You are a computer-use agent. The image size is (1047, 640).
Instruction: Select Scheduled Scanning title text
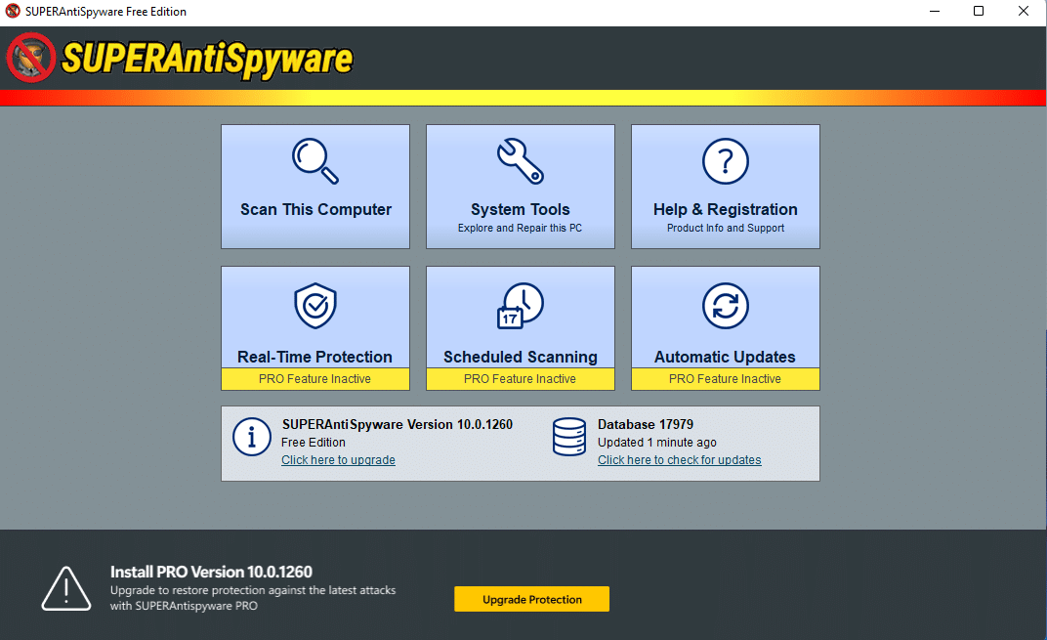[x=521, y=357]
